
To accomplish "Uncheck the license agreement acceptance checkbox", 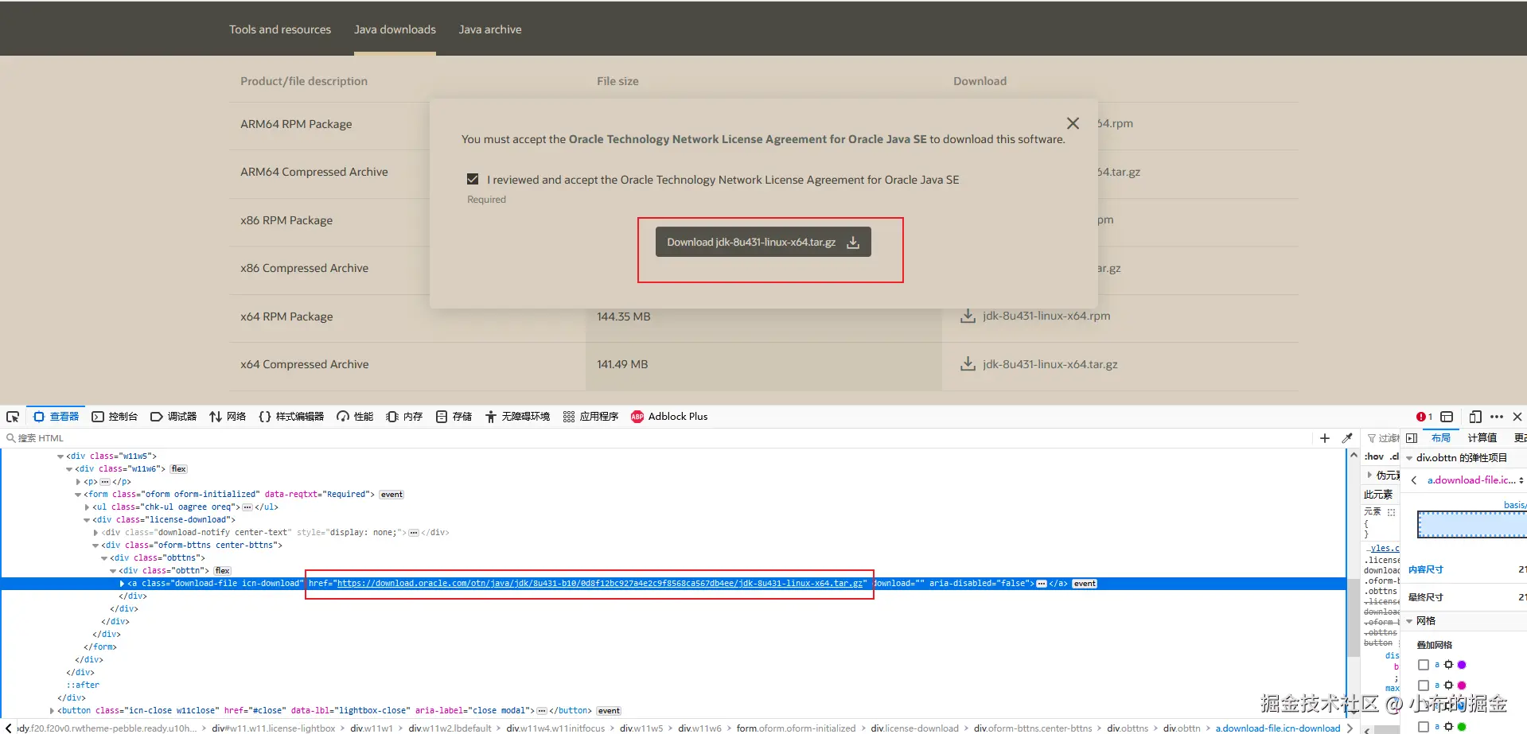I will [x=473, y=180].
